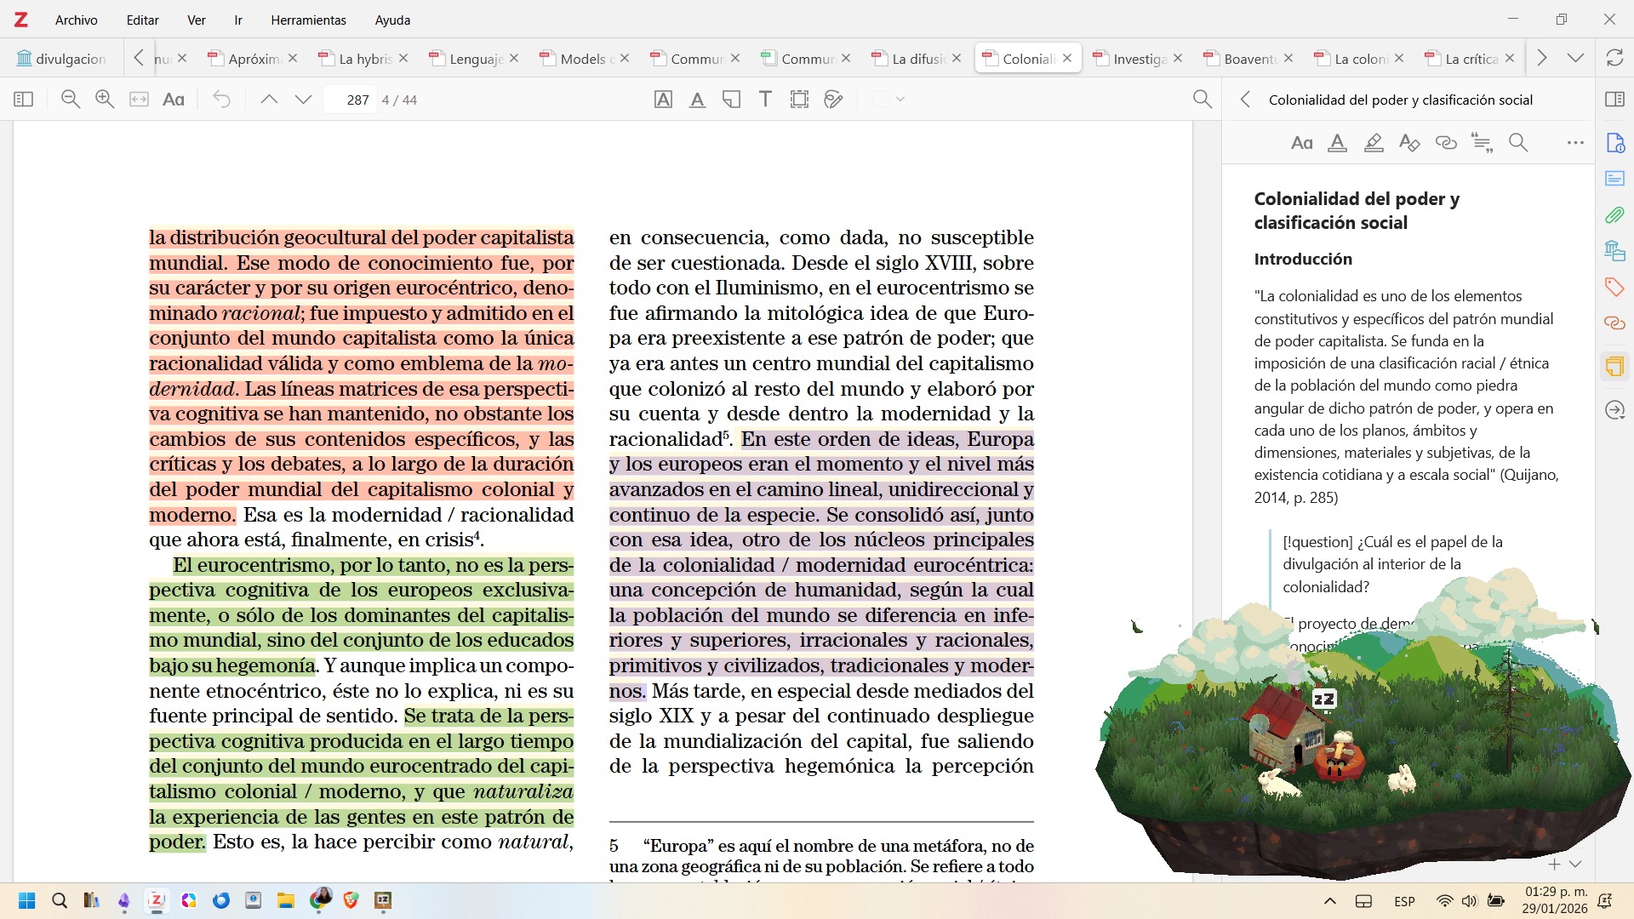This screenshot has width=1634, height=919.
Task: Open the Libraries and Collections sidebar icon
Action: [x=1614, y=250]
